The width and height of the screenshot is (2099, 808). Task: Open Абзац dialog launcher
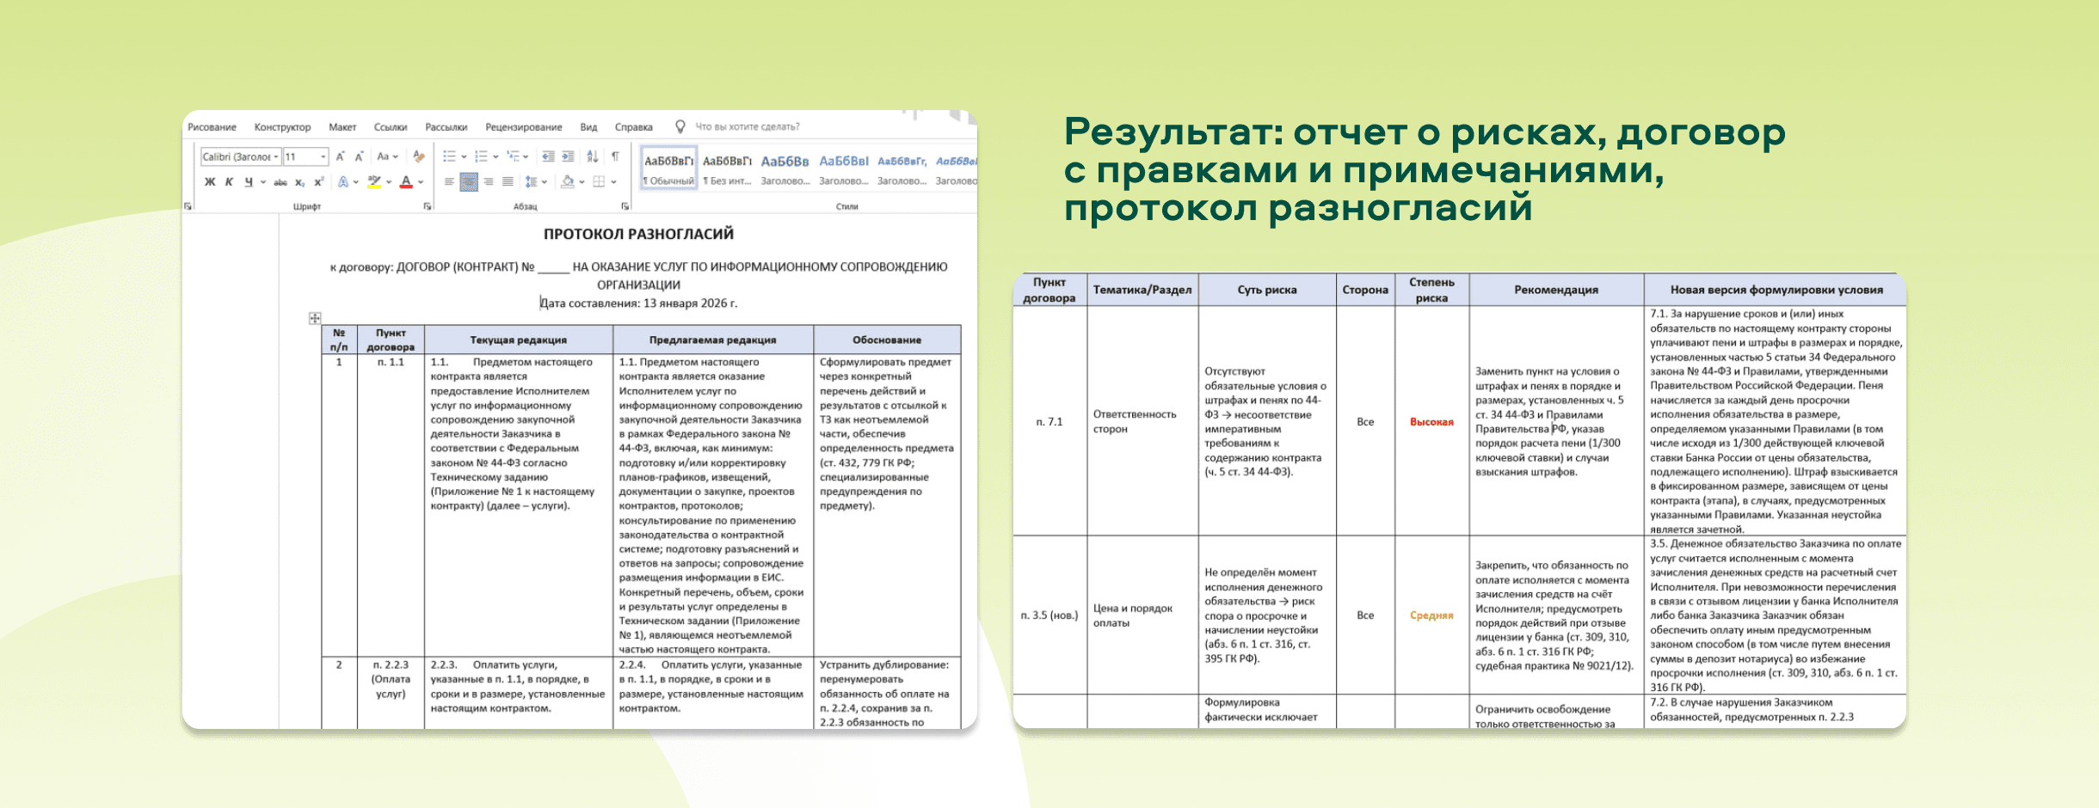point(625,206)
